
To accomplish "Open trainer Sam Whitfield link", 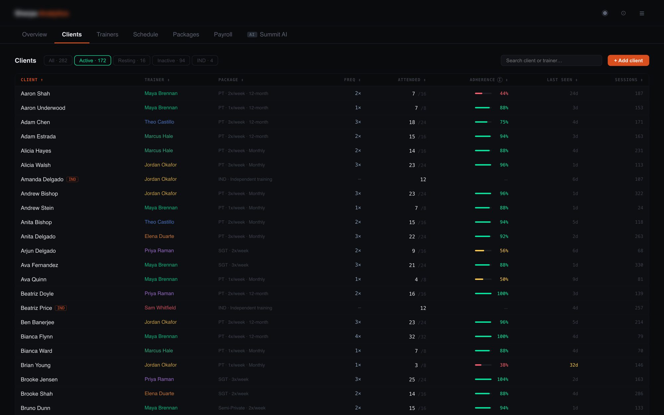I will coord(160,308).
